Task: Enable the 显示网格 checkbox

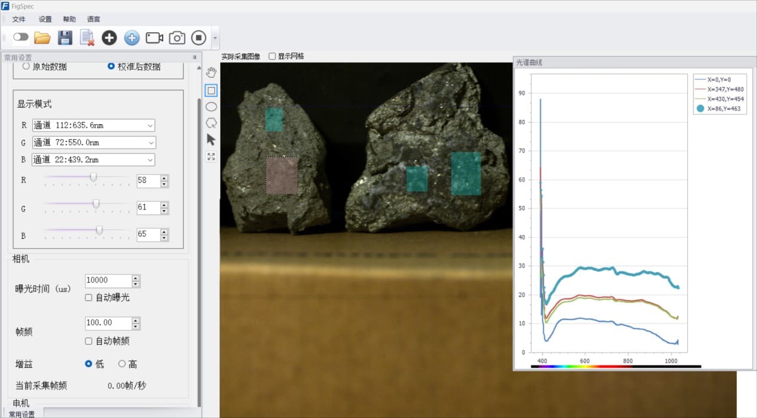Action: 273,56
